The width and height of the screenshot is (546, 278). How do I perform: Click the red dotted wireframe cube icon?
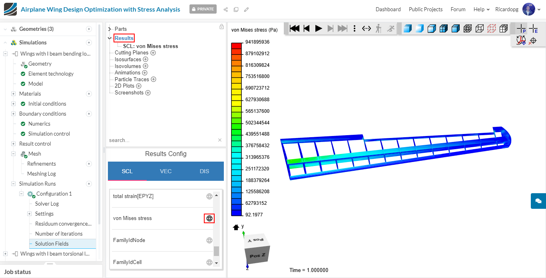pos(492,28)
